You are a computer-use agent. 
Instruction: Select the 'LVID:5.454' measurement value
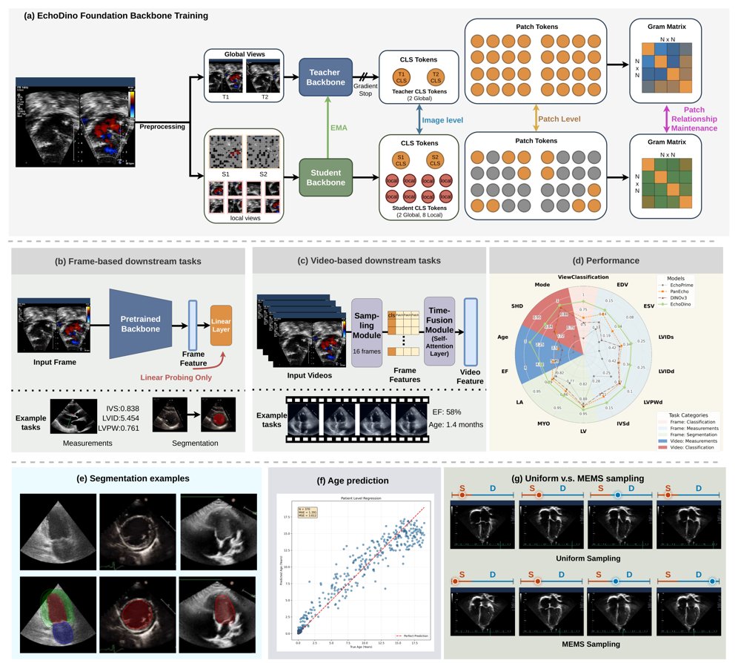tap(121, 418)
